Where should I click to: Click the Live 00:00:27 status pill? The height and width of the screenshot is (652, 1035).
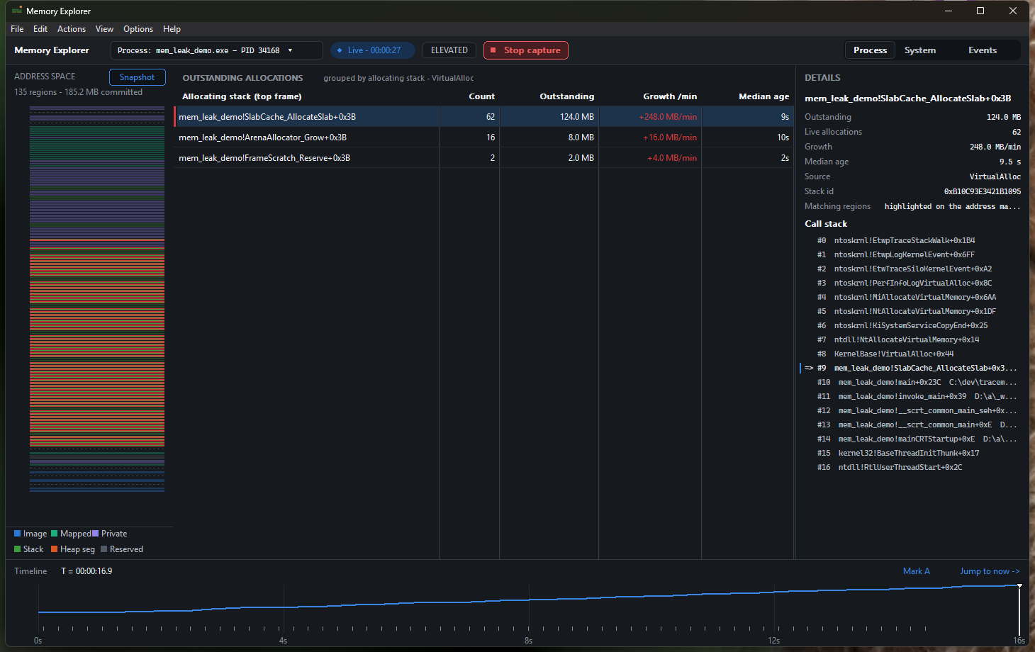tap(373, 50)
